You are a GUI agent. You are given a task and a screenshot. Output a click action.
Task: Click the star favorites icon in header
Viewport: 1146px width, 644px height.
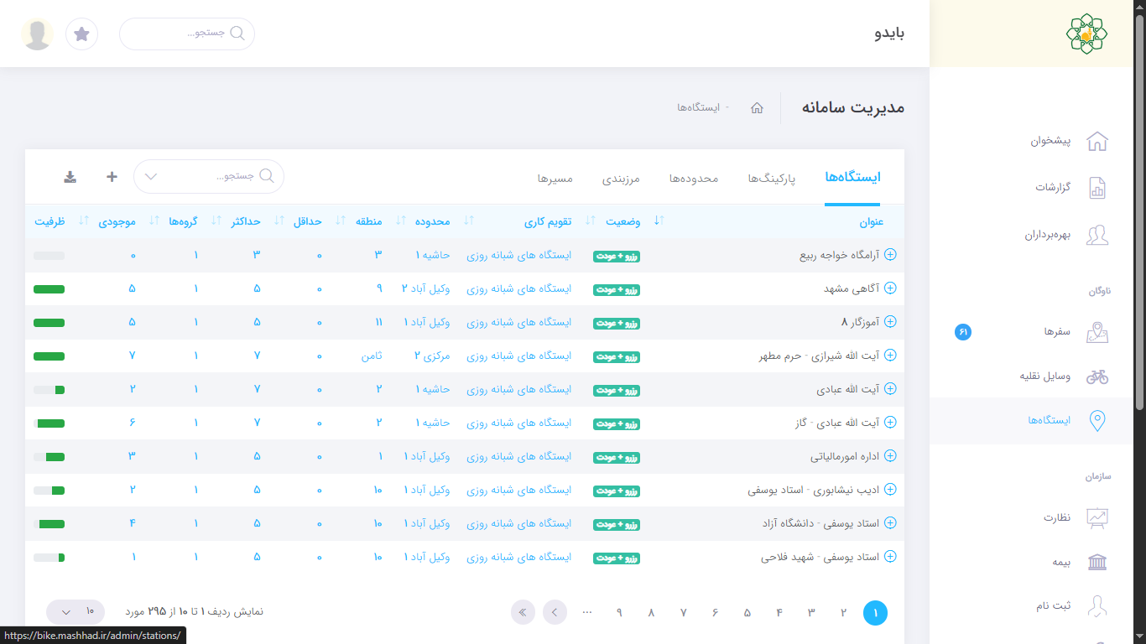click(x=81, y=34)
